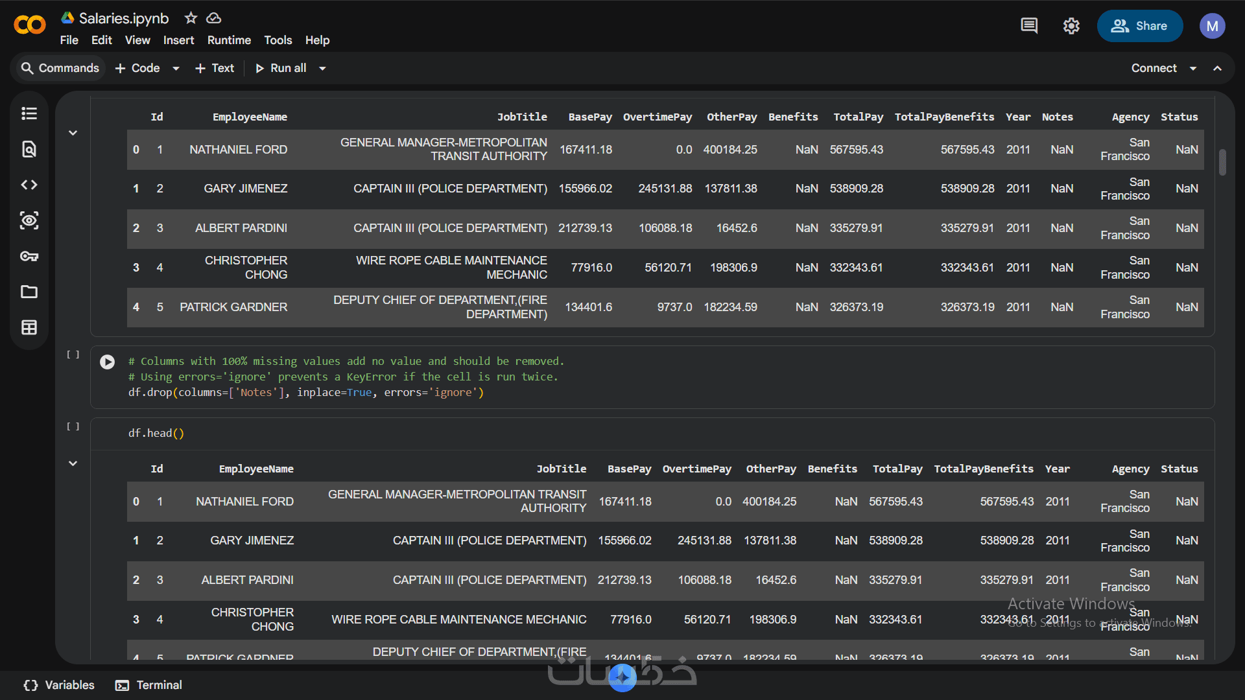Collapse the first dataframe output

click(73, 133)
